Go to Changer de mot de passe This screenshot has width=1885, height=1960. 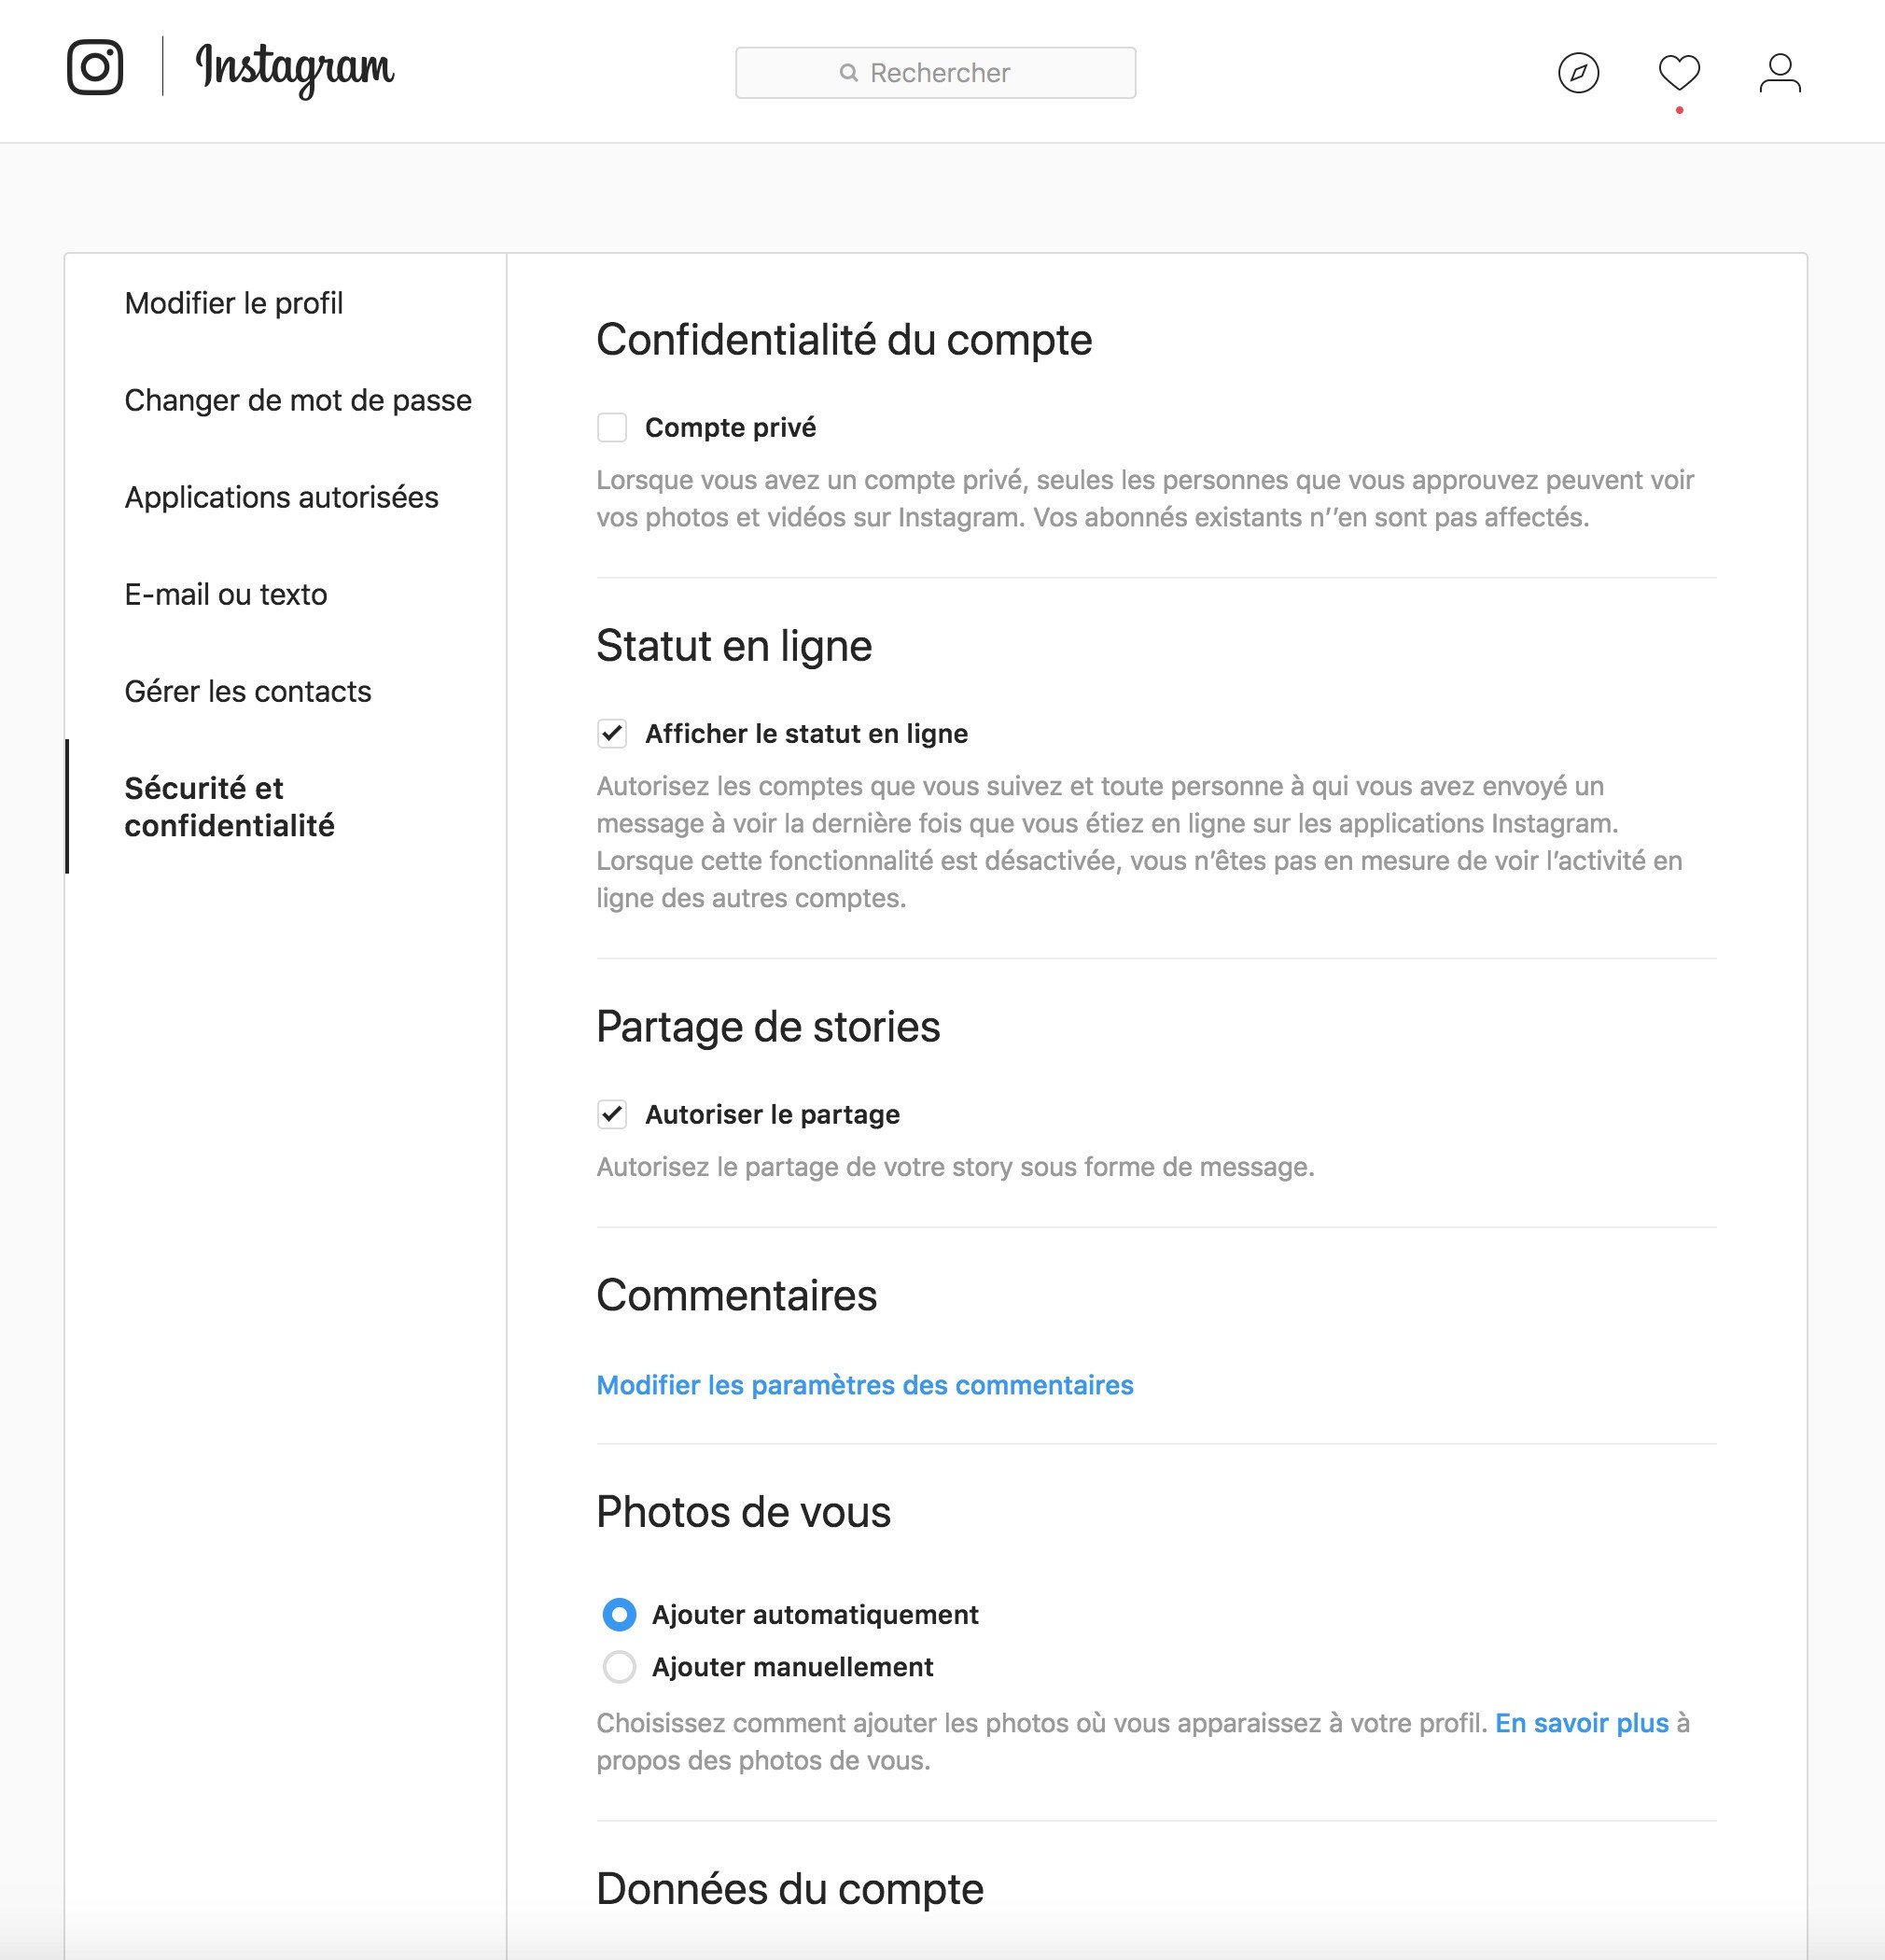297,399
